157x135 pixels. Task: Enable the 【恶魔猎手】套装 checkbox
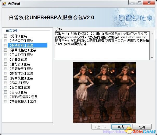click(5, 69)
